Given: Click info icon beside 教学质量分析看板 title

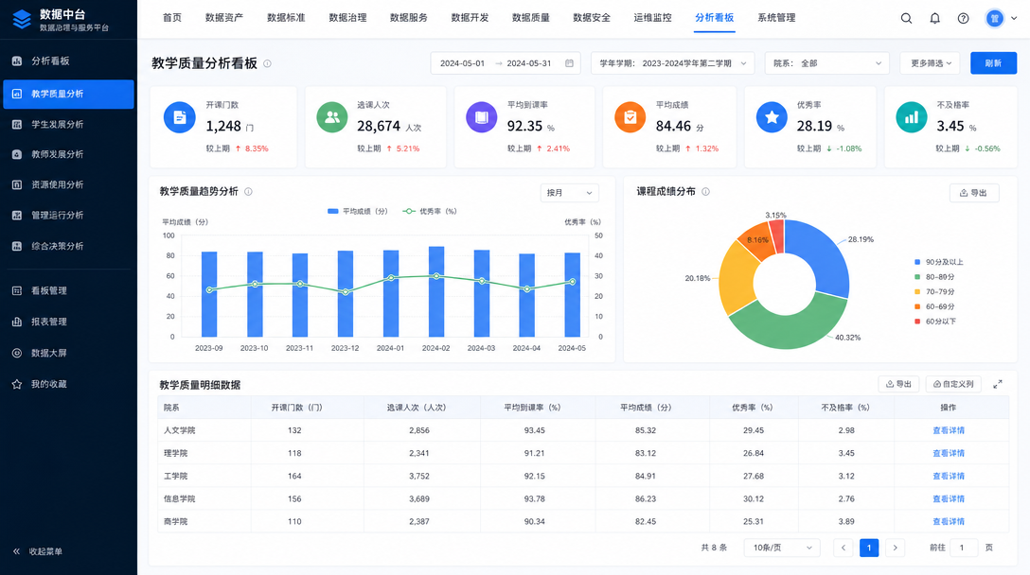Looking at the screenshot, I should coord(267,63).
